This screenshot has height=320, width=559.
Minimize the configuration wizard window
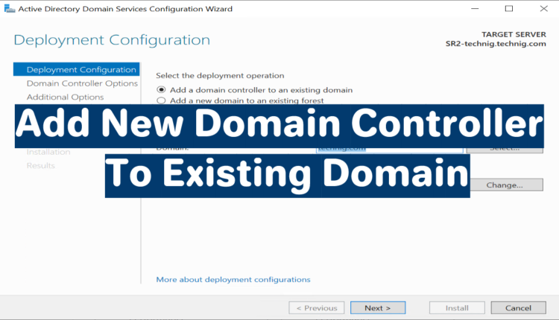[x=476, y=9]
